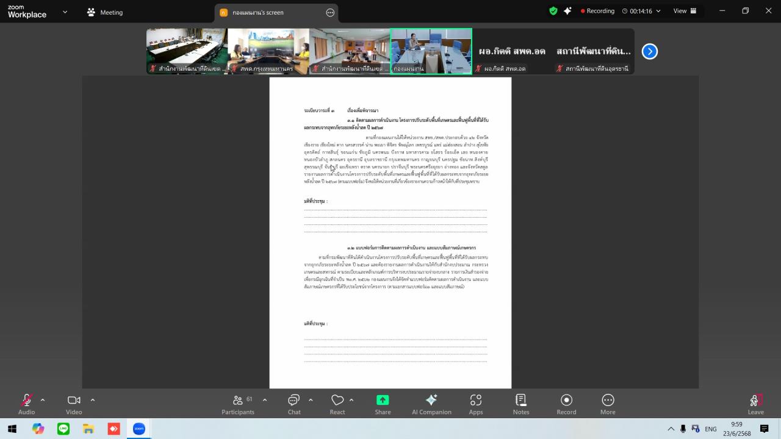Open LINE app from the taskbar
This screenshot has width=781, height=439.
tap(63, 429)
